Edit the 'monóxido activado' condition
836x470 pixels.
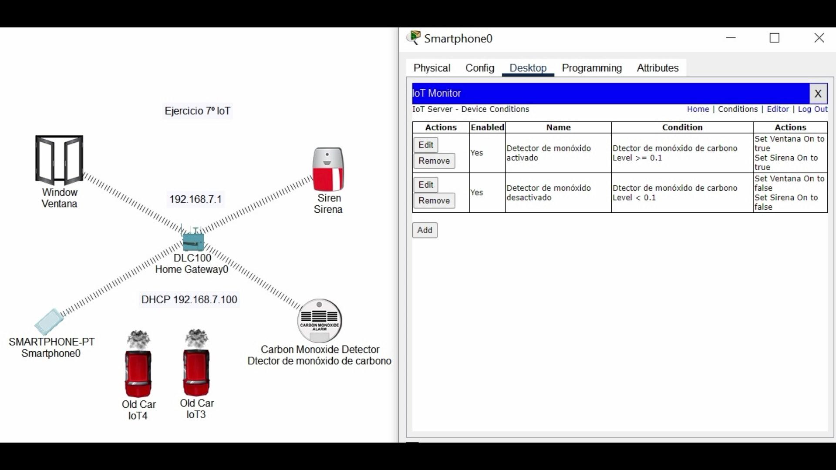[425, 145]
